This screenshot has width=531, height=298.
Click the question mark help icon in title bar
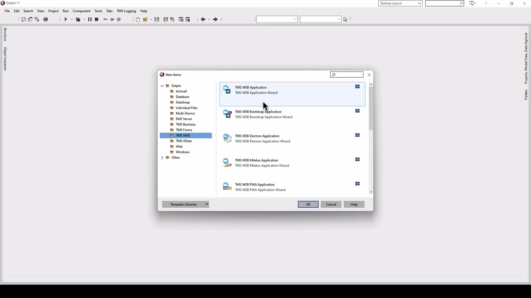[486, 3]
